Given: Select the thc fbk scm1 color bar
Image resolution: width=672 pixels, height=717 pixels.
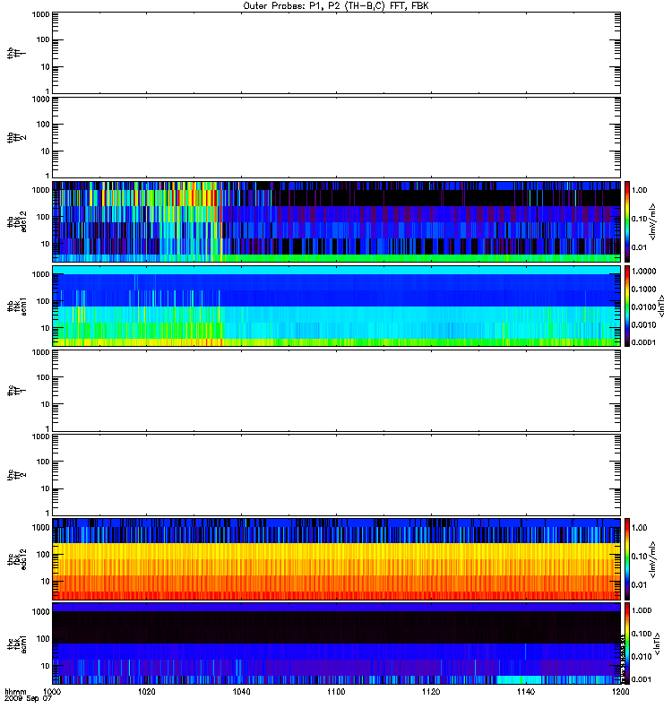Looking at the screenshot, I should pos(627,644).
